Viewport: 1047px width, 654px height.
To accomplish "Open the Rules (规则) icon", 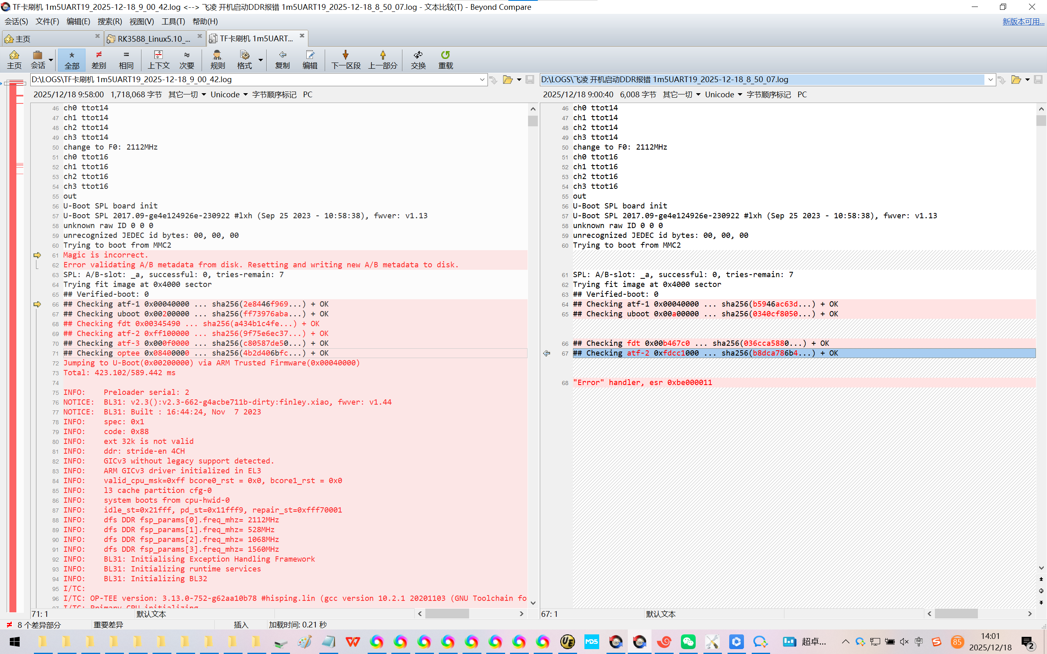I will click(x=217, y=55).
